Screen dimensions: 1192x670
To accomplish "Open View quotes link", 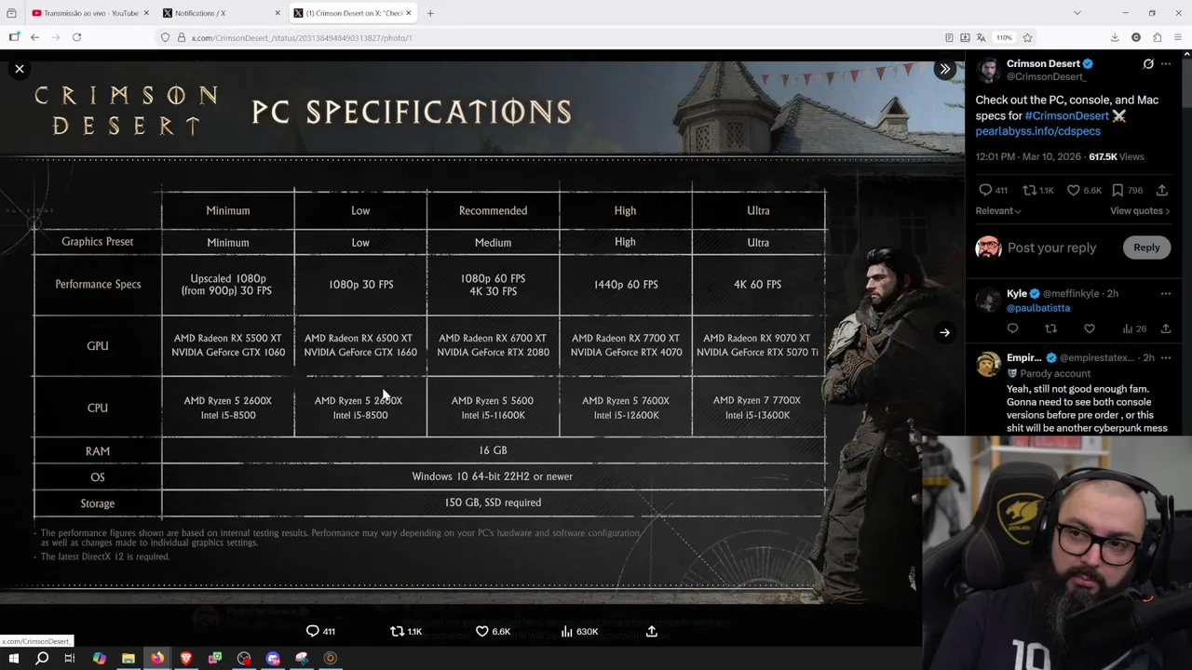I will coord(1140,211).
